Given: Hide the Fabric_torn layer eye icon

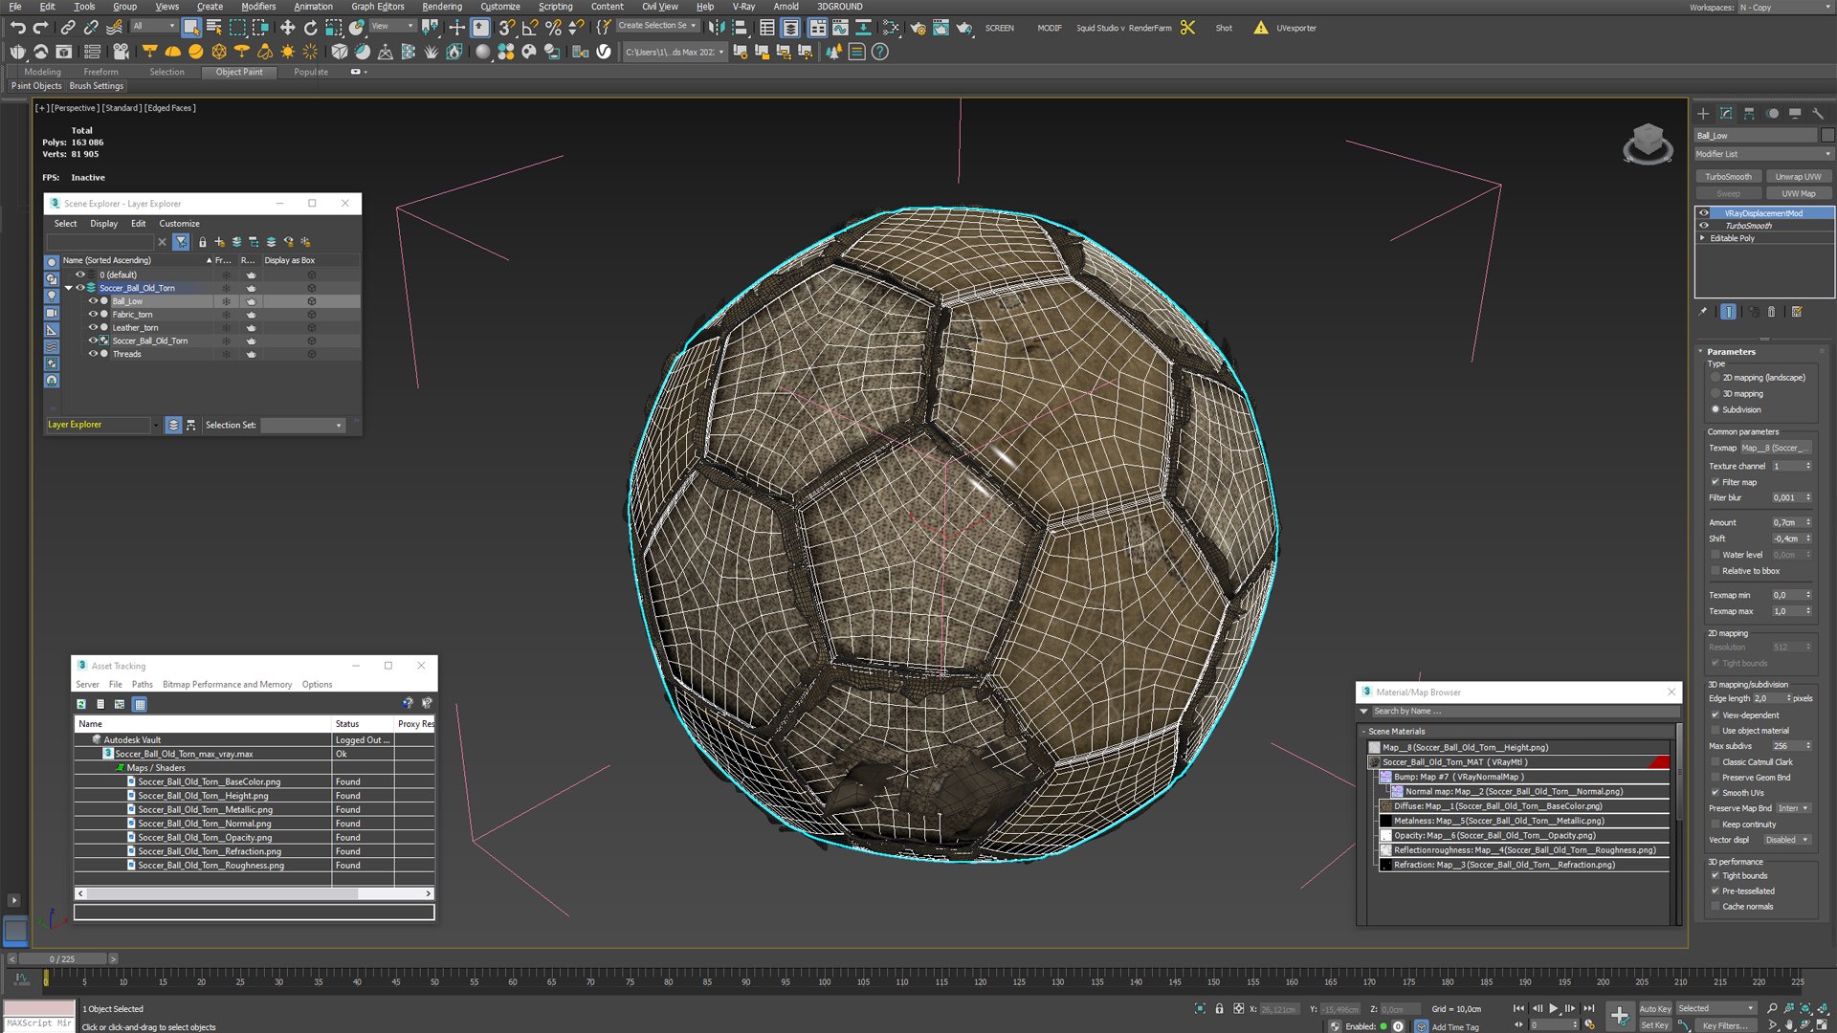Looking at the screenshot, I should [93, 314].
